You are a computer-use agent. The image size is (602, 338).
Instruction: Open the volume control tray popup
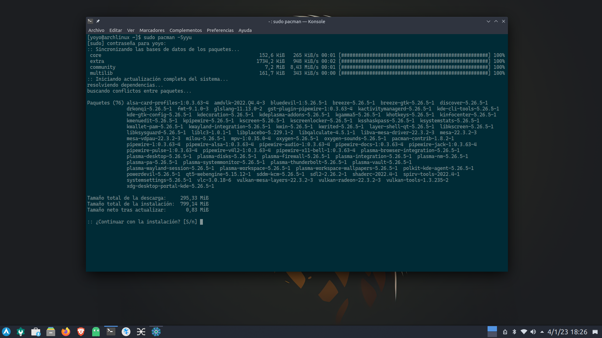point(533,332)
